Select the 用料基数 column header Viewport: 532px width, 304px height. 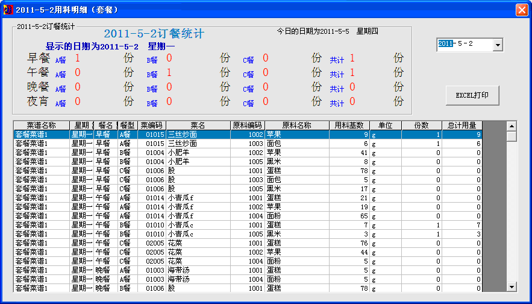pyautogui.click(x=349, y=125)
